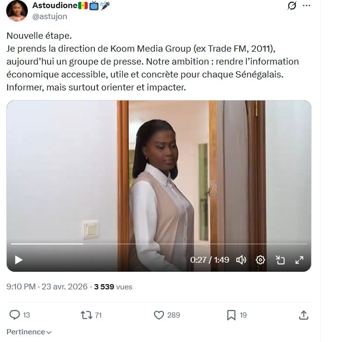Open Astoudione's profile picture

[x=17, y=11]
